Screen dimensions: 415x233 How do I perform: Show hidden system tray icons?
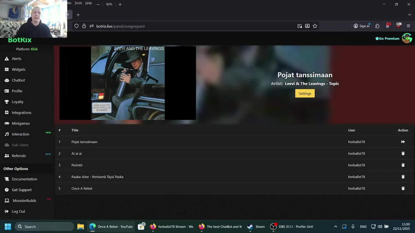click(336, 227)
